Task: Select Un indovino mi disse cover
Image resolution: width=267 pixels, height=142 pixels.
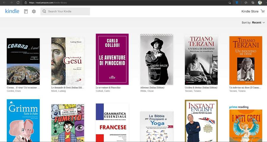Action: click(246, 60)
